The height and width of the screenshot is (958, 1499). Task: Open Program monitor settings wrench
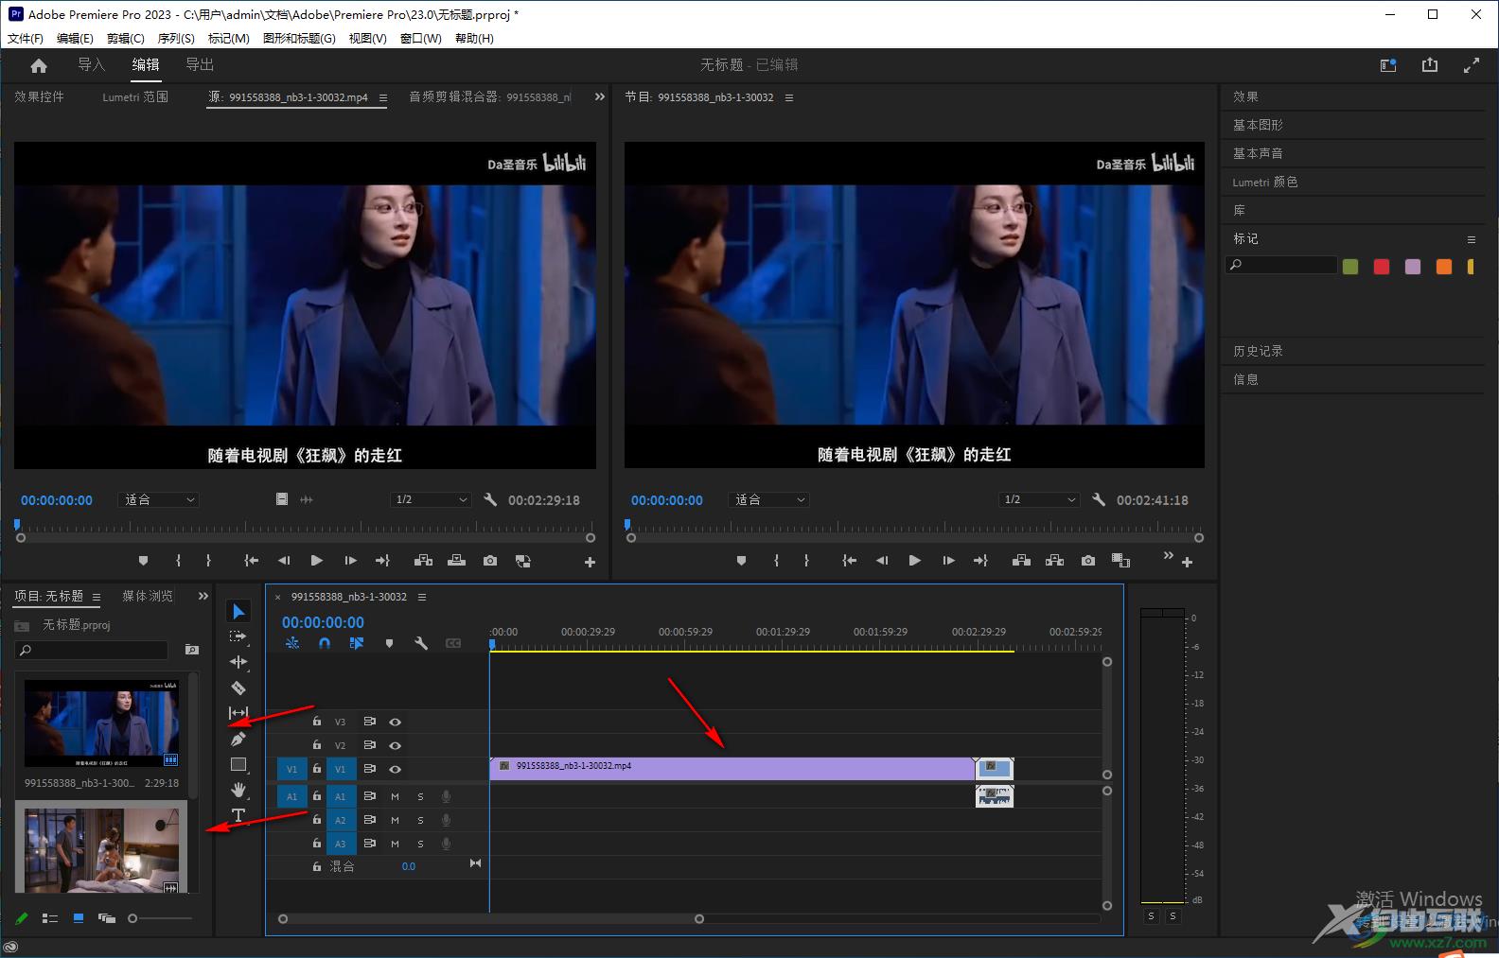click(x=1099, y=499)
